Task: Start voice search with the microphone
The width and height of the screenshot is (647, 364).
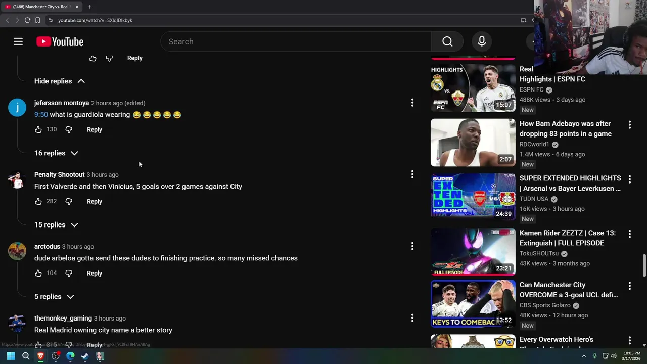Action: (482, 41)
